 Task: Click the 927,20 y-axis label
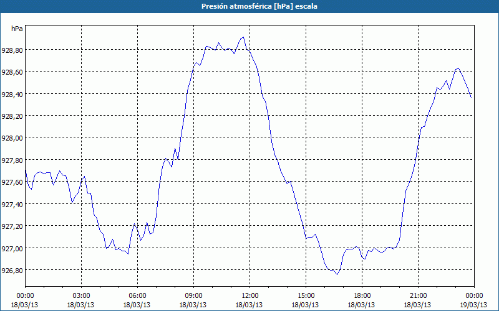click(x=12, y=226)
